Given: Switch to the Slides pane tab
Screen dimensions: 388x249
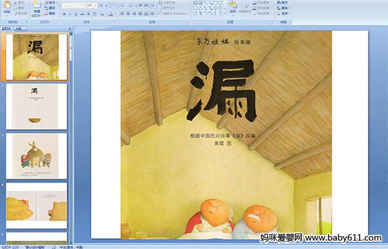Looking at the screenshot, I should [6, 28].
